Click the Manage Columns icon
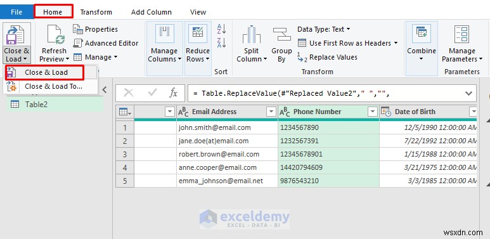The width and height of the screenshot is (490, 239). coord(164,34)
